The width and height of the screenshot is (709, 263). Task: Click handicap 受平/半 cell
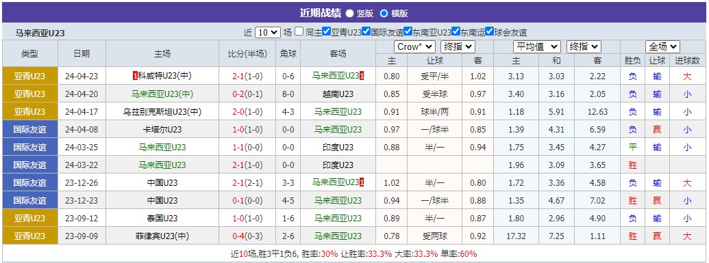434,77
